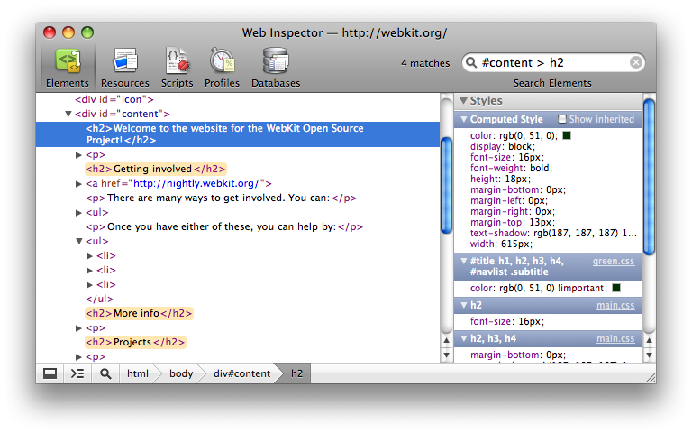Click the color swatch next to !important
The width and height of the screenshot is (692, 433).
[x=616, y=288]
